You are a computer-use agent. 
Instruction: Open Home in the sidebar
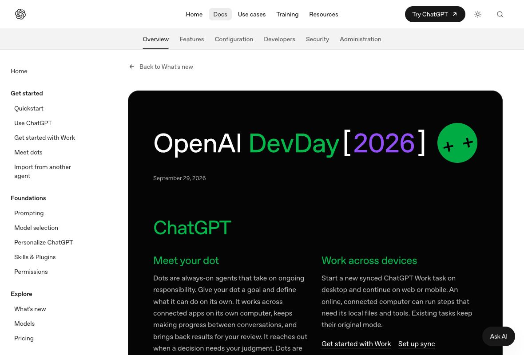coord(19,71)
